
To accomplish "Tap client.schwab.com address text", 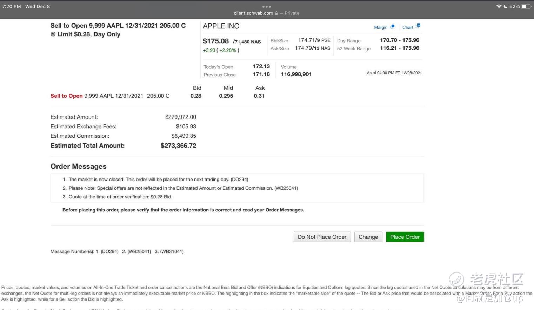I will click(253, 13).
